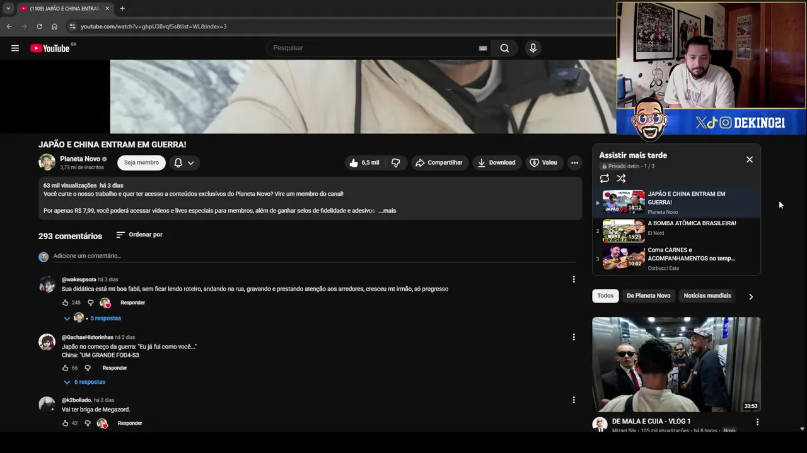Show more filter chips with right arrow
The width and height of the screenshot is (807, 453).
[750, 296]
